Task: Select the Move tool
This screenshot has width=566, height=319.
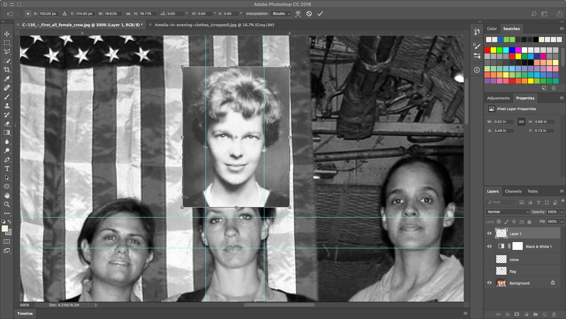Action: point(7,34)
